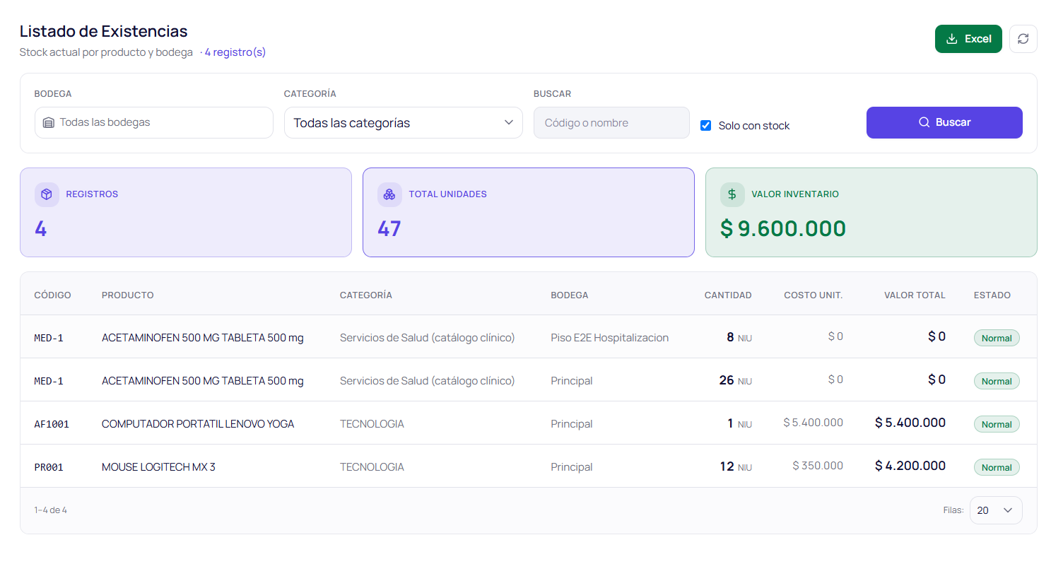This screenshot has width=1051, height=576.
Task: Click the BODEGA table column header
Action: pos(570,295)
